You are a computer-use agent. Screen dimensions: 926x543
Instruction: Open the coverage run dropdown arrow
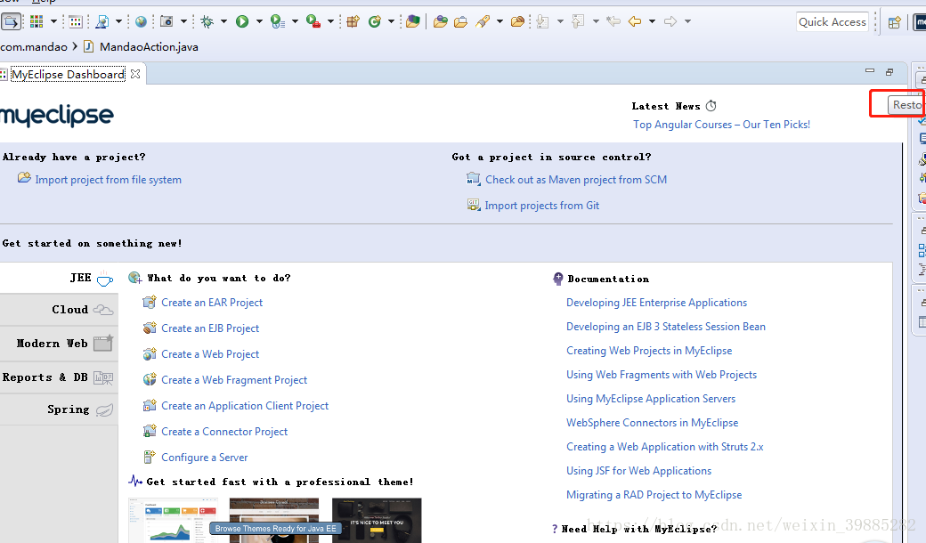pyautogui.click(x=295, y=22)
